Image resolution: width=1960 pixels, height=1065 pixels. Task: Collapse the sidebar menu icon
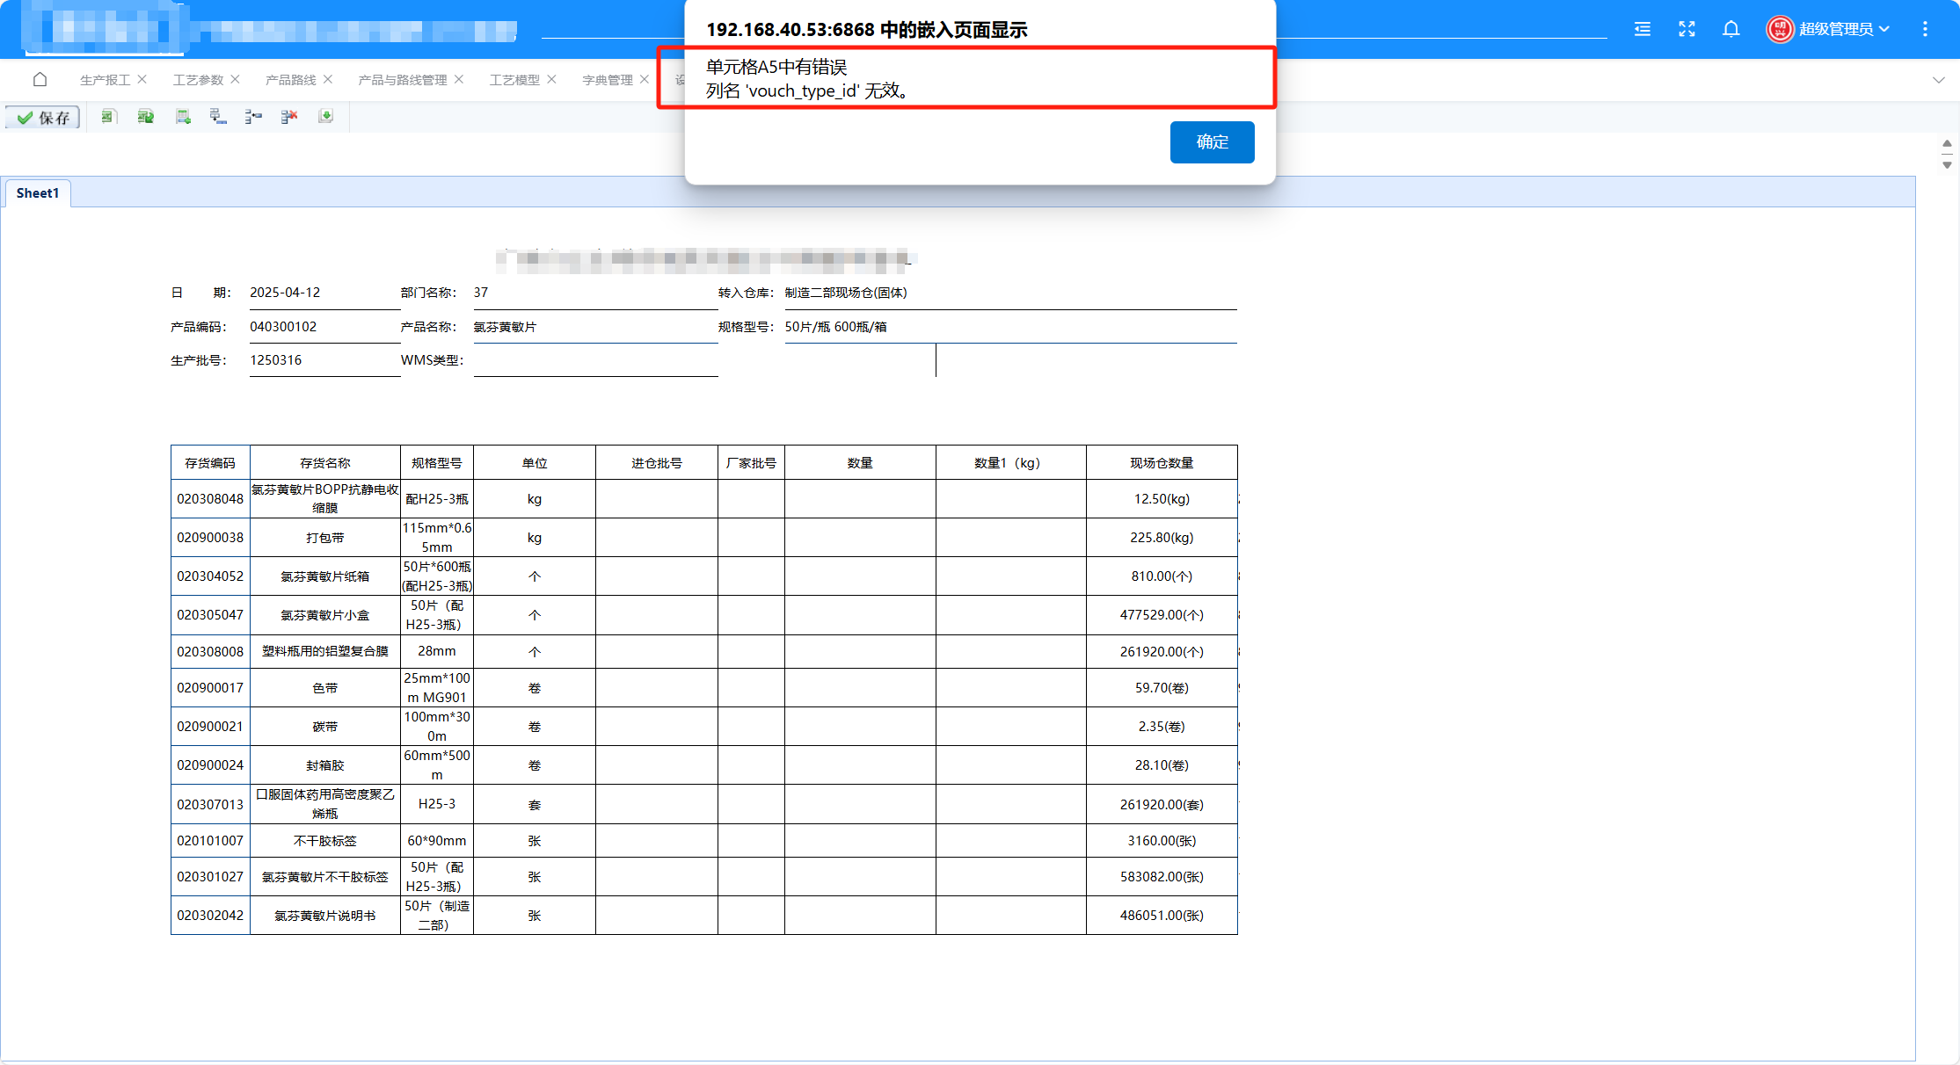1642,29
